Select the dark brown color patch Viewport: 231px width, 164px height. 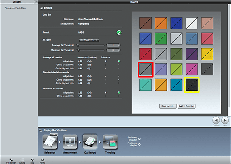point(145,23)
